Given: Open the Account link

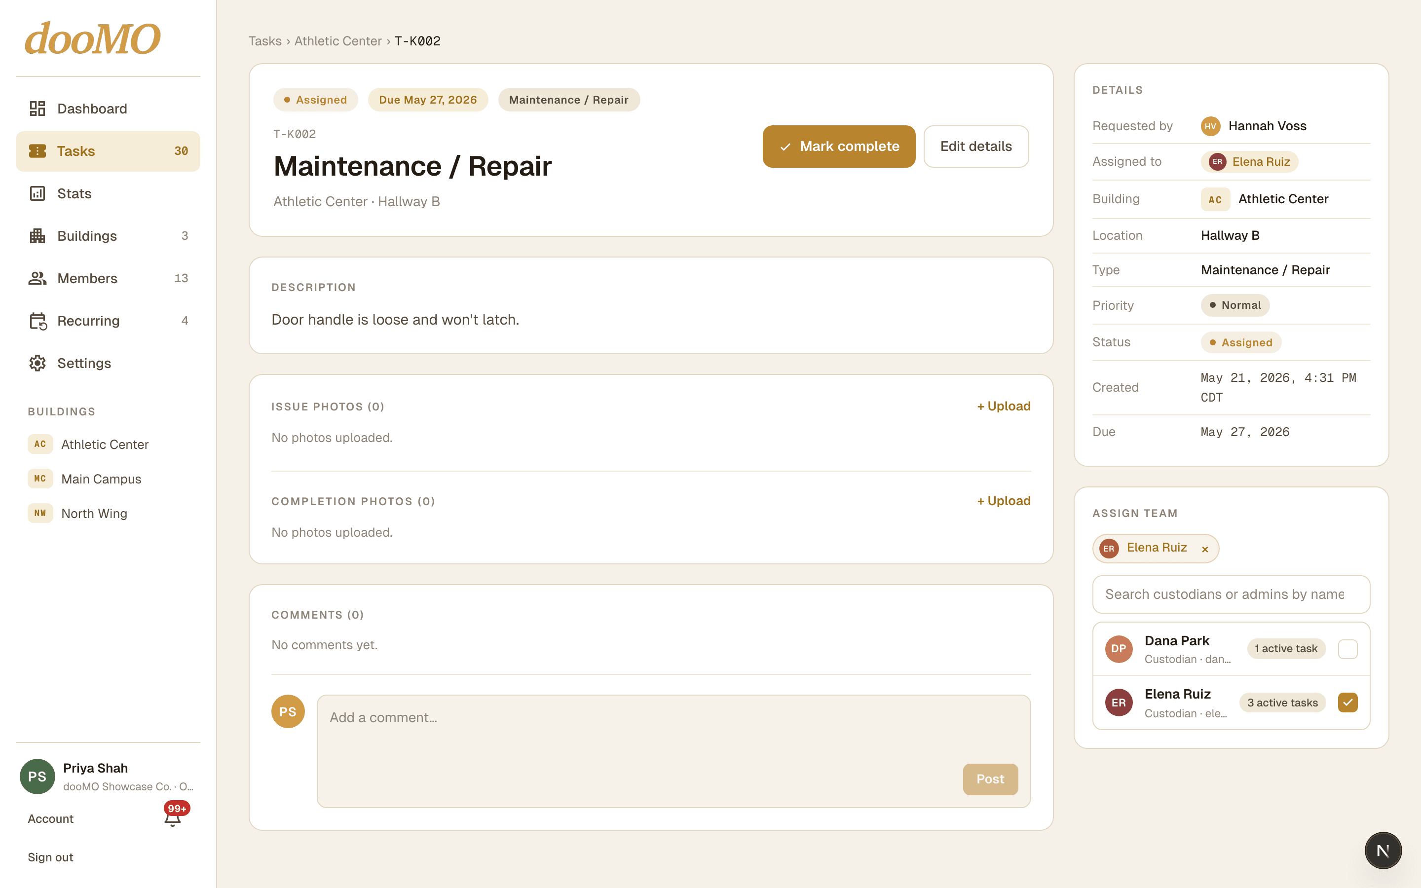Looking at the screenshot, I should point(50,819).
